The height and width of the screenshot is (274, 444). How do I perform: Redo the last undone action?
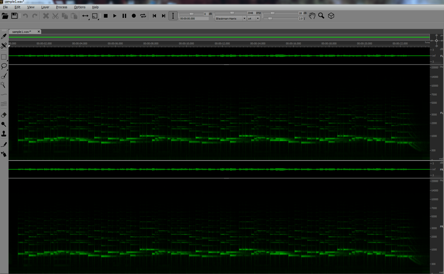[x=35, y=16]
